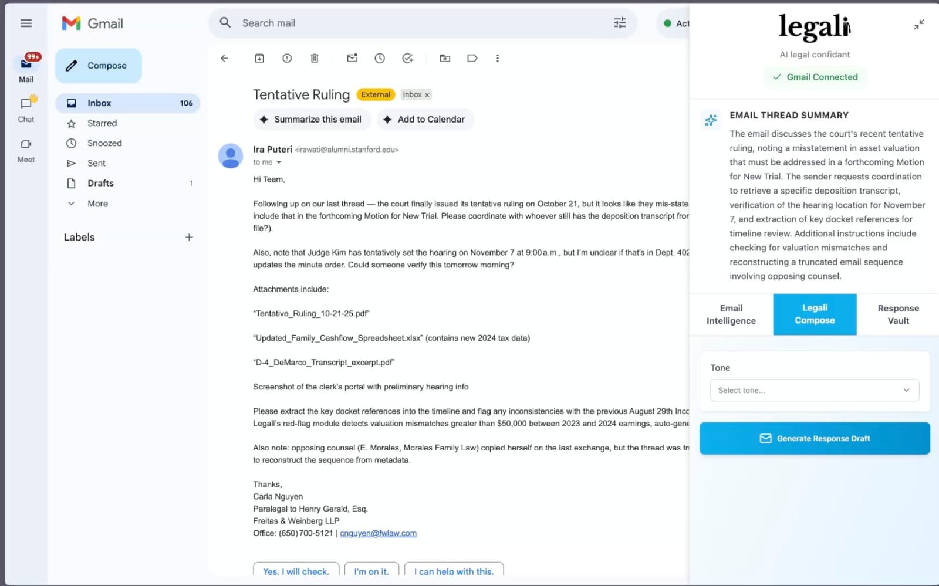939x586 pixels.
Task: Snooze the Tentative Ruling email
Action: pos(380,58)
